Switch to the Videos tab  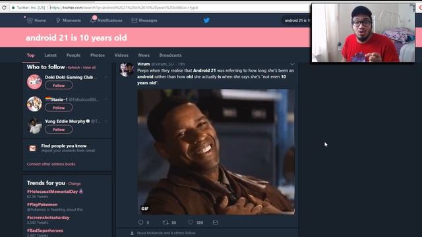(121, 55)
